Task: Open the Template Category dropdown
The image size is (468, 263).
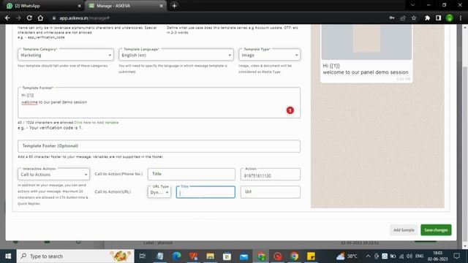Action: point(66,55)
